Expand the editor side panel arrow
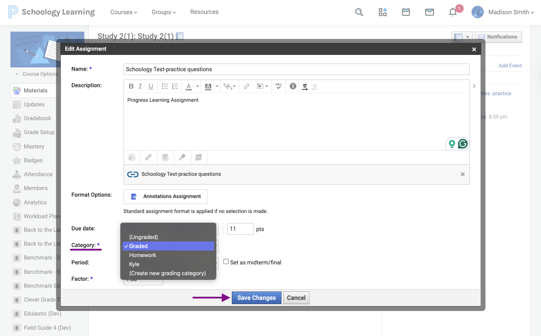541x336 pixels. [x=474, y=86]
